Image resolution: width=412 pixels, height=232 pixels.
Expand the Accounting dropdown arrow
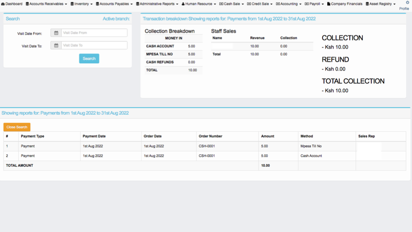[300, 4]
